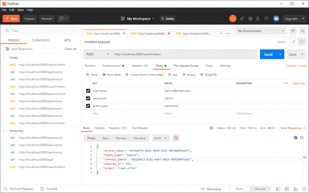Open the Edit menu
309x193 pixels.
pyautogui.click(x=12, y=10)
